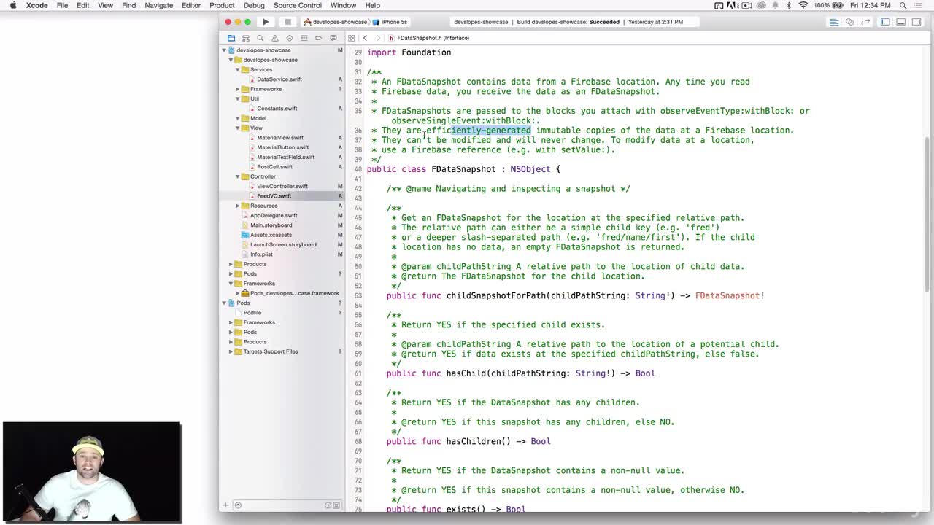The width and height of the screenshot is (934, 525).
Task: Expand the Resources group
Action: coord(238,206)
